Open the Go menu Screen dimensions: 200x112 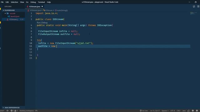(x=27, y=2)
